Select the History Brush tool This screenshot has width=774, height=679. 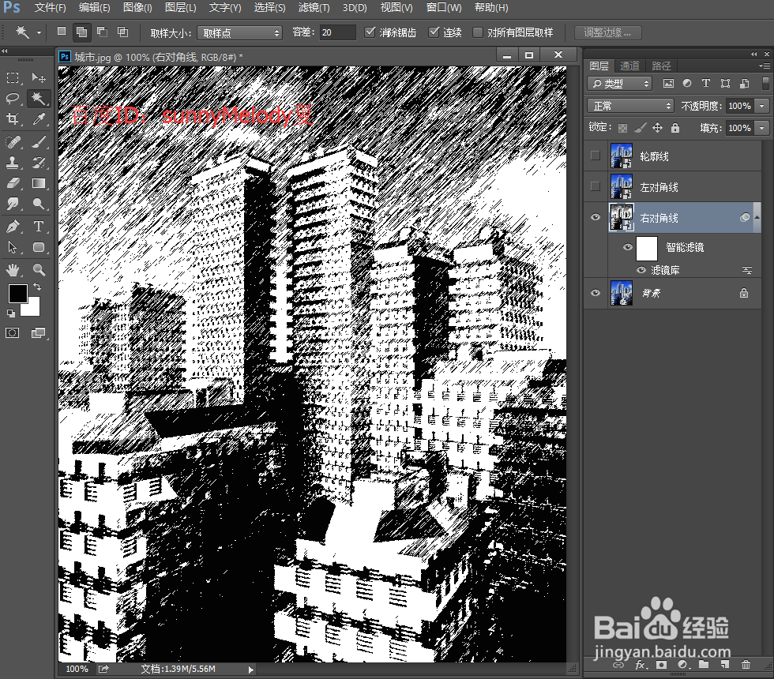coord(39,163)
